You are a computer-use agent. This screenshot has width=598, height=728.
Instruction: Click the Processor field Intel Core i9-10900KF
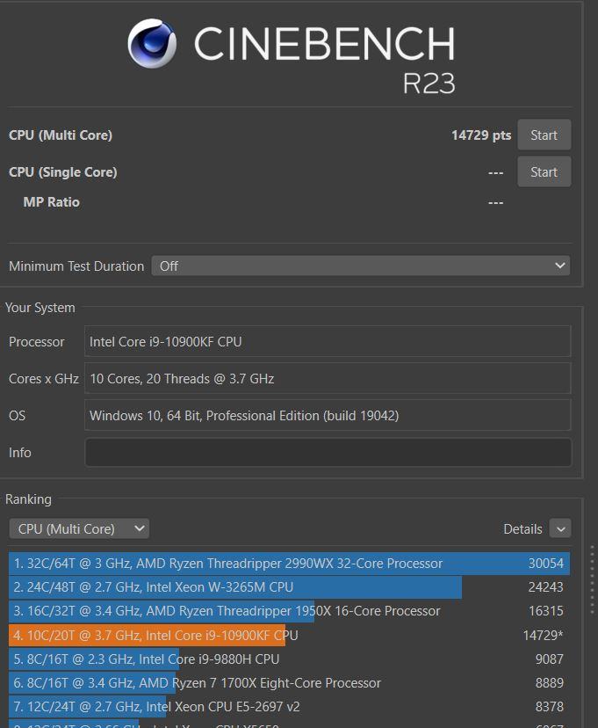pyautogui.click(x=328, y=341)
